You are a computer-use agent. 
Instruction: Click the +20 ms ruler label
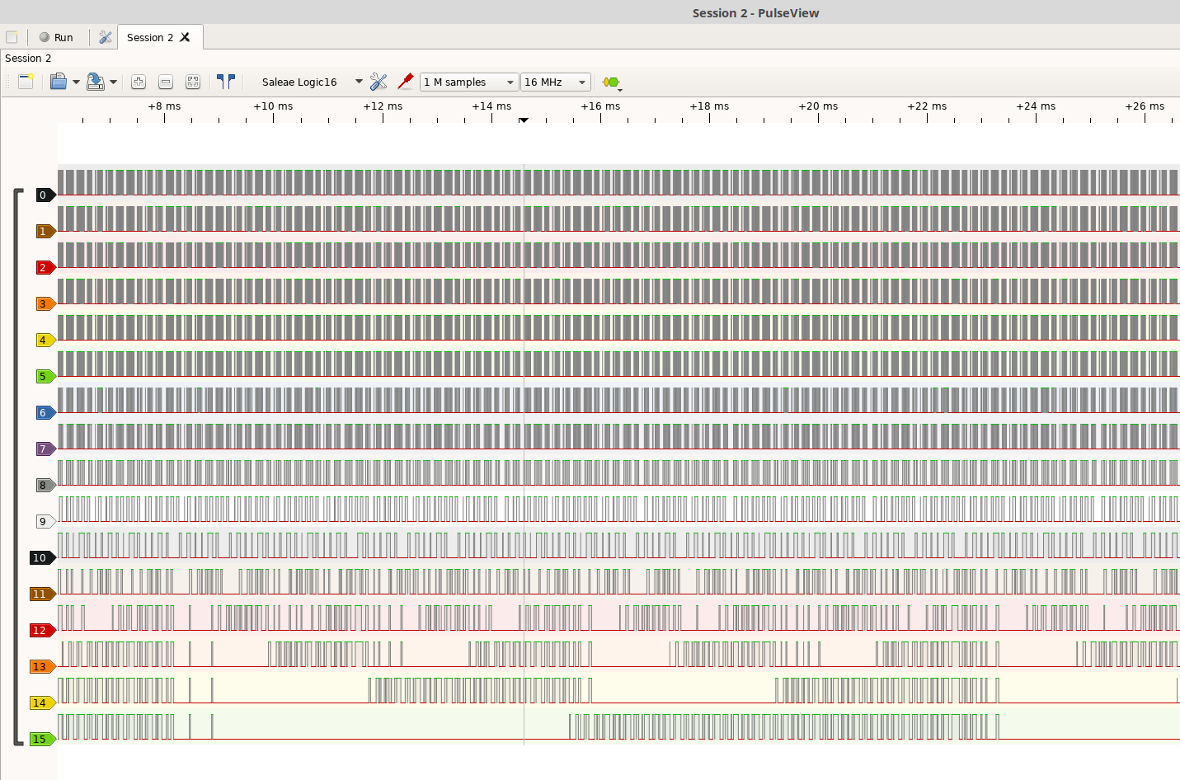pyautogui.click(x=818, y=106)
